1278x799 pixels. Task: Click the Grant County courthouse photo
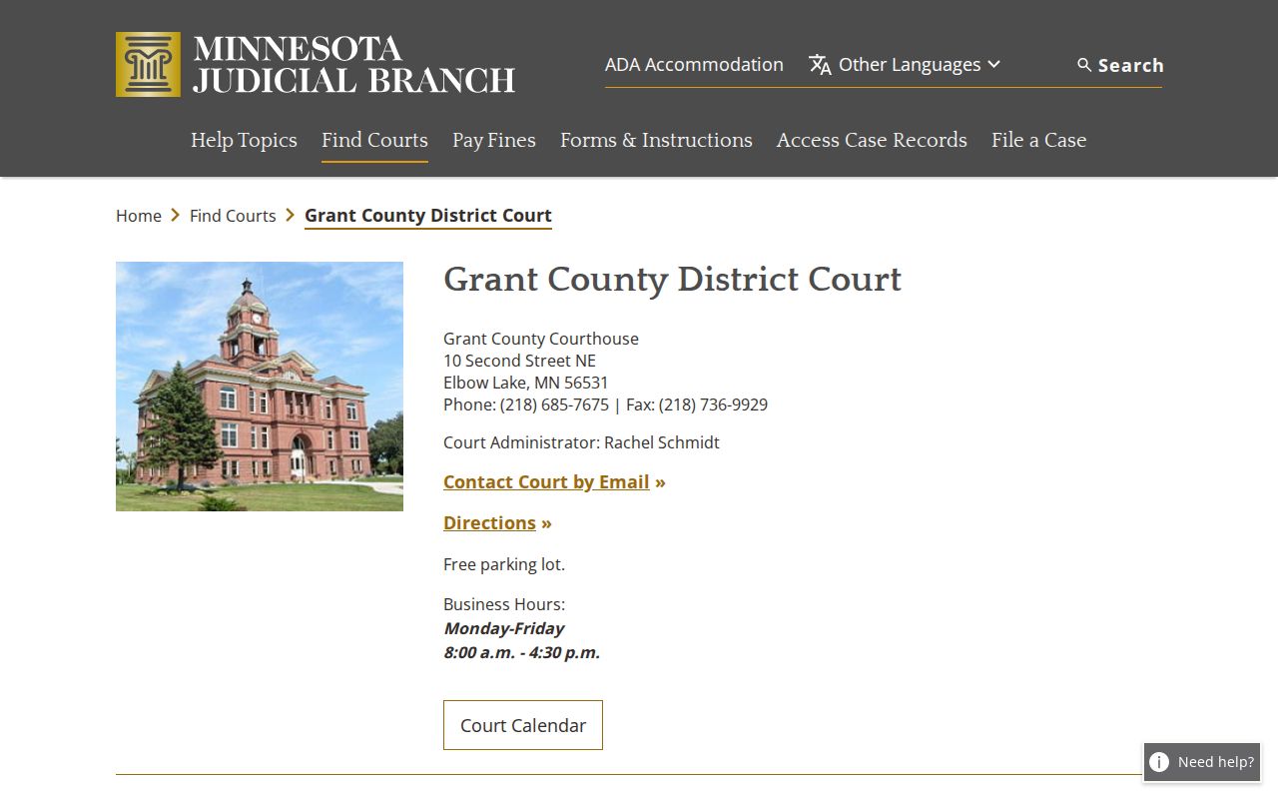point(260,387)
